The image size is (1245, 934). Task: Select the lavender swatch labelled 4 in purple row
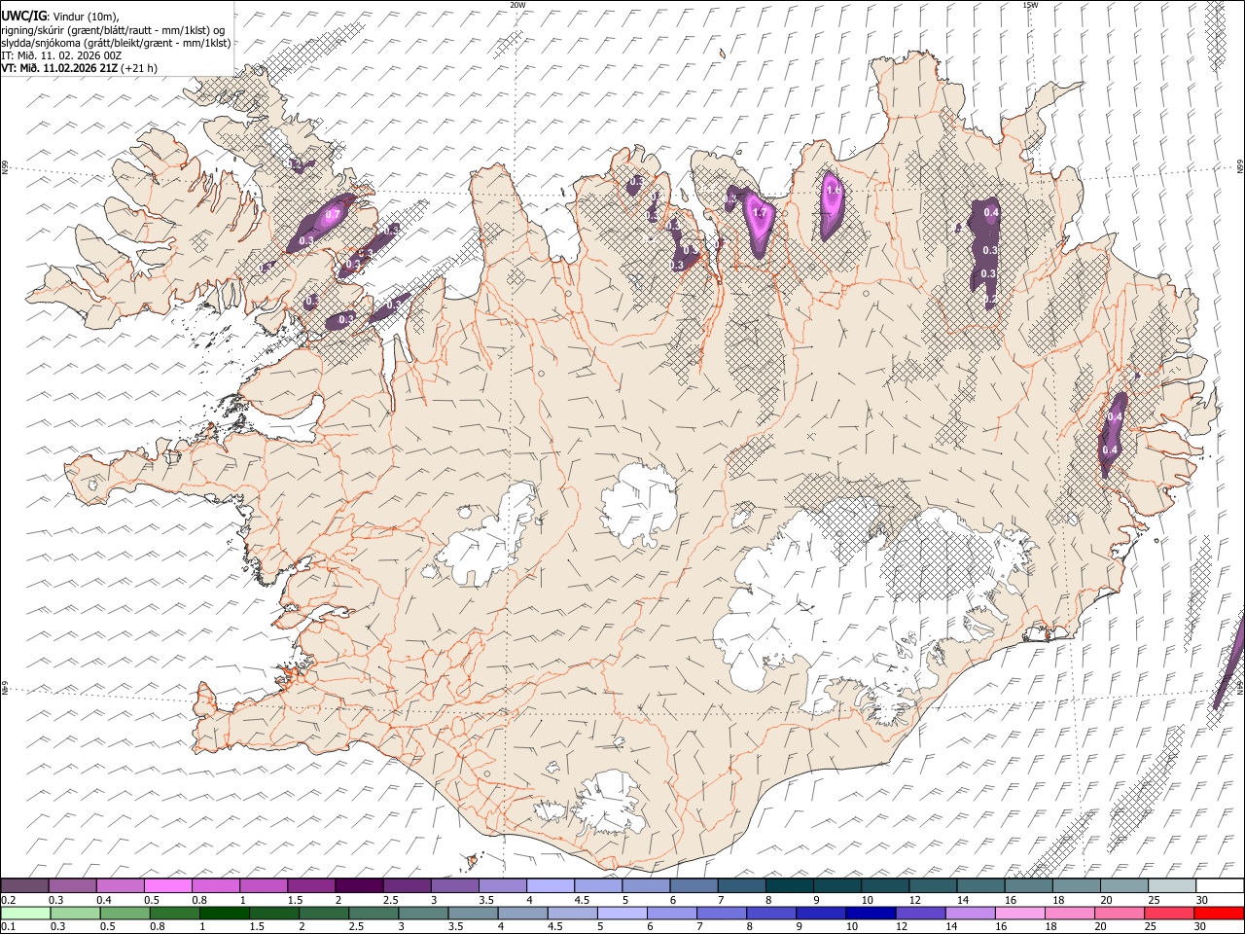549,886
